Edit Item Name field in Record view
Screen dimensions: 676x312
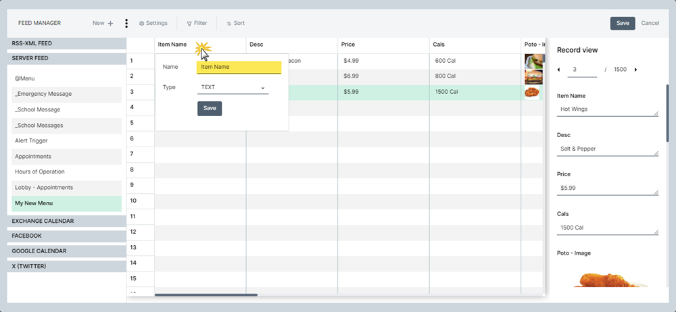click(608, 109)
